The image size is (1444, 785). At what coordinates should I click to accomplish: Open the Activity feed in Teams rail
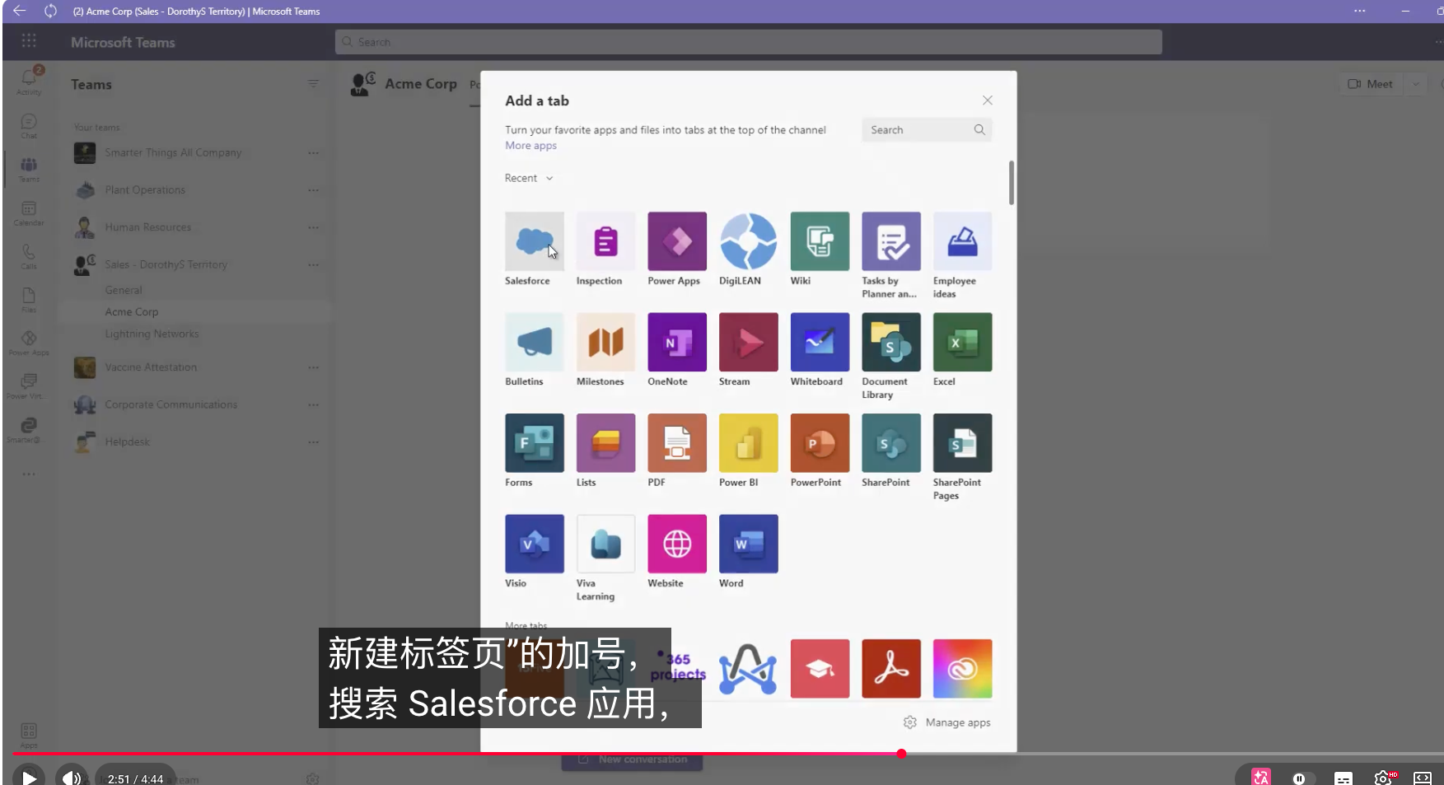click(x=29, y=80)
